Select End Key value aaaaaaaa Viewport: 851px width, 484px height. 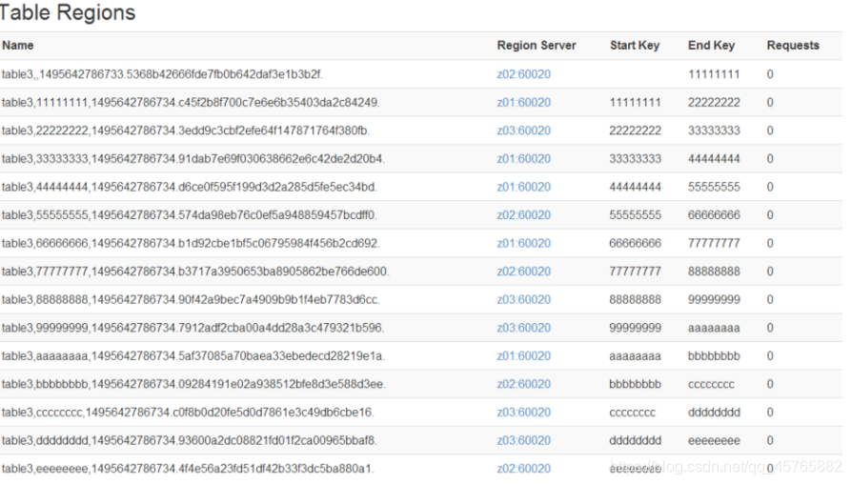pos(714,329)
